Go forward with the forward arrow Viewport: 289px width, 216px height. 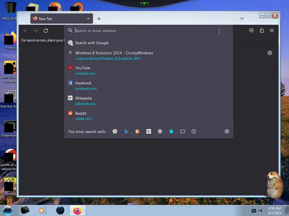point(36,30)
